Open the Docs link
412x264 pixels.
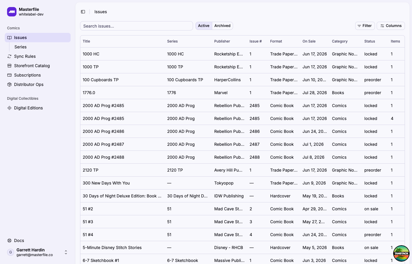pyautogui.click(x=38, y=241)
